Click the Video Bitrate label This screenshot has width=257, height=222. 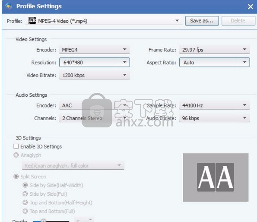[x=41, y=75]
